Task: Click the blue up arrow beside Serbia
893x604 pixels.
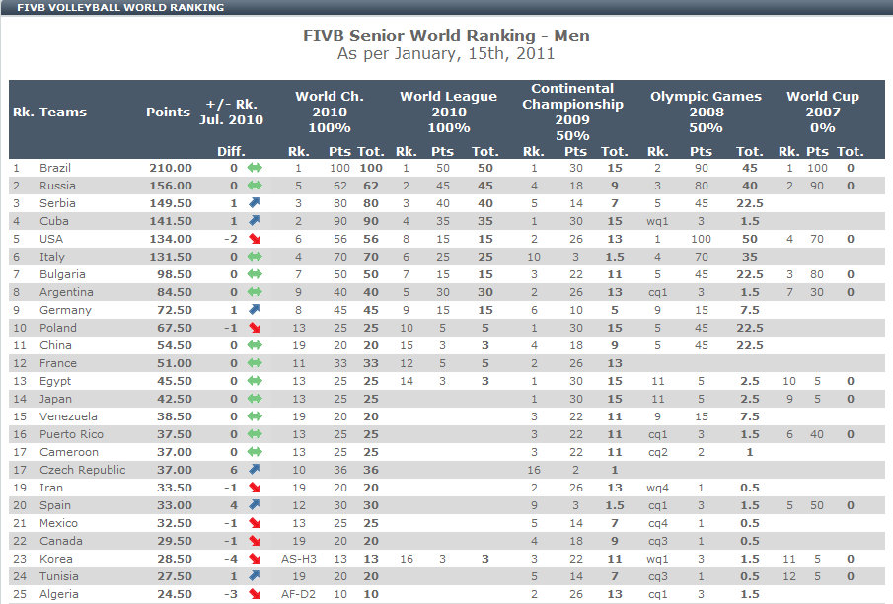Action: coord(255,203)
